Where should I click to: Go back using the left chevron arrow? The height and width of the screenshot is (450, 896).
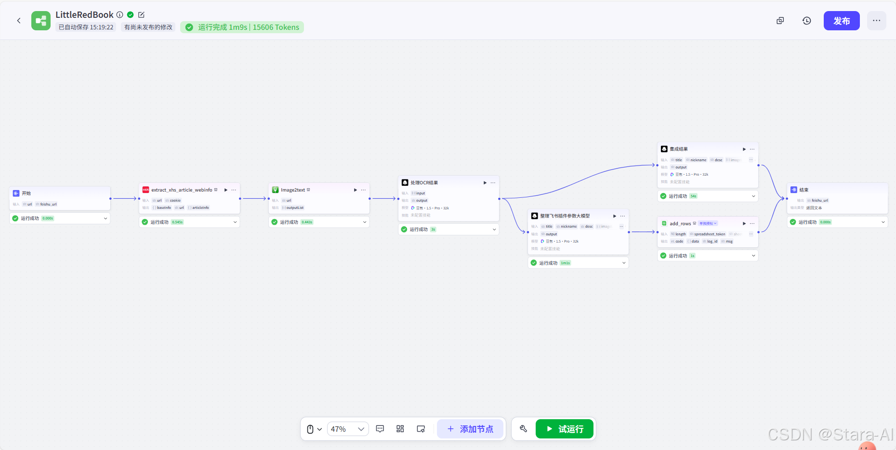pos(19,21)
